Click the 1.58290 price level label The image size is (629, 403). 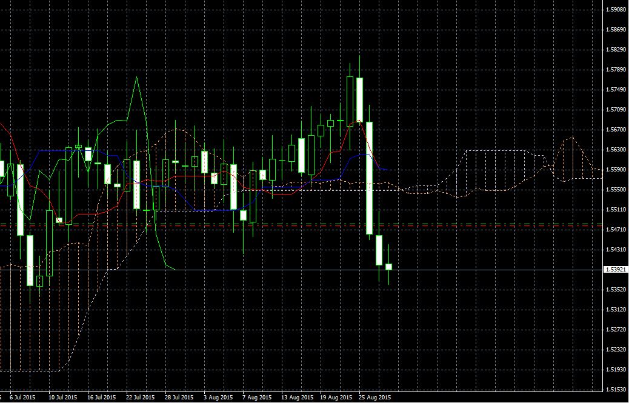point(616,50)
